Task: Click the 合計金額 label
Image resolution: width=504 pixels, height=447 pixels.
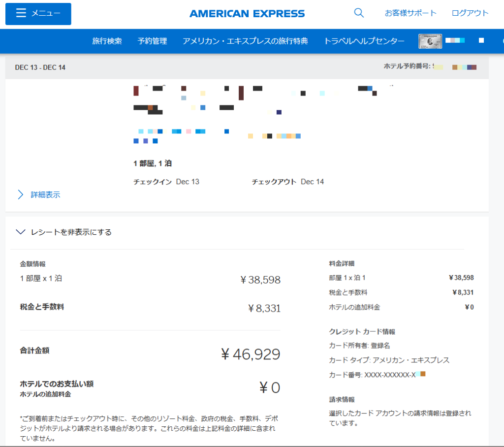Action: (35, 351)
